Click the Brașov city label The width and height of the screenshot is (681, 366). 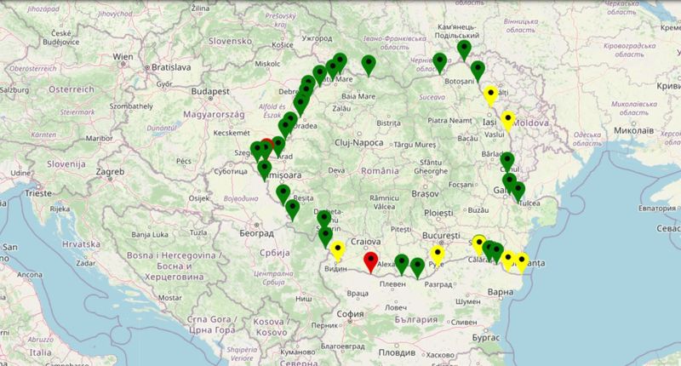point(425,193)
